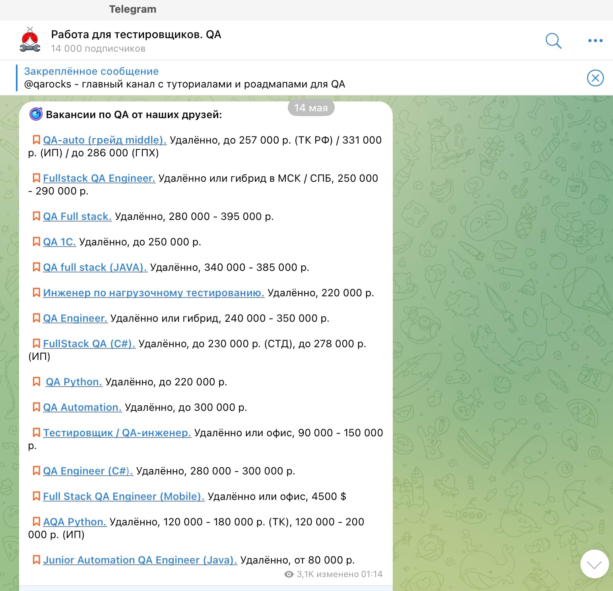Click bookmark icon beside Full Stack QA Mobile
This screenshot has width=613, height=591.
pos(36,496)
